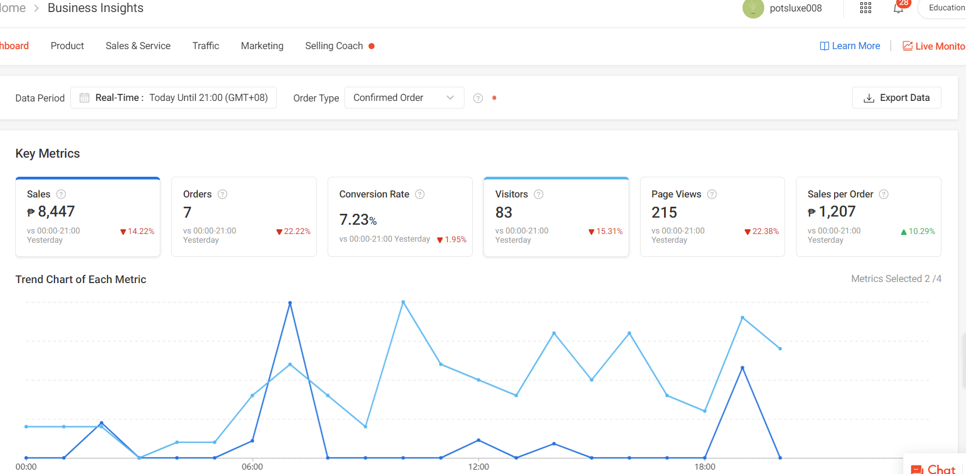Show the Page Views help icon
Image resolution: width=966 pixels, height=474 pixels.
[712, 194]
